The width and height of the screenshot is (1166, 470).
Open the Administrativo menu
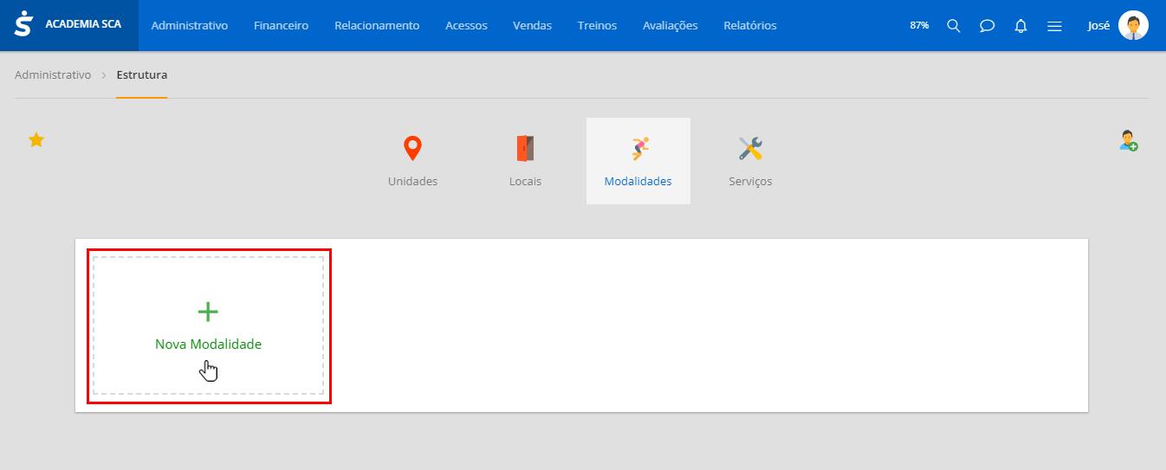click(190, 26)
